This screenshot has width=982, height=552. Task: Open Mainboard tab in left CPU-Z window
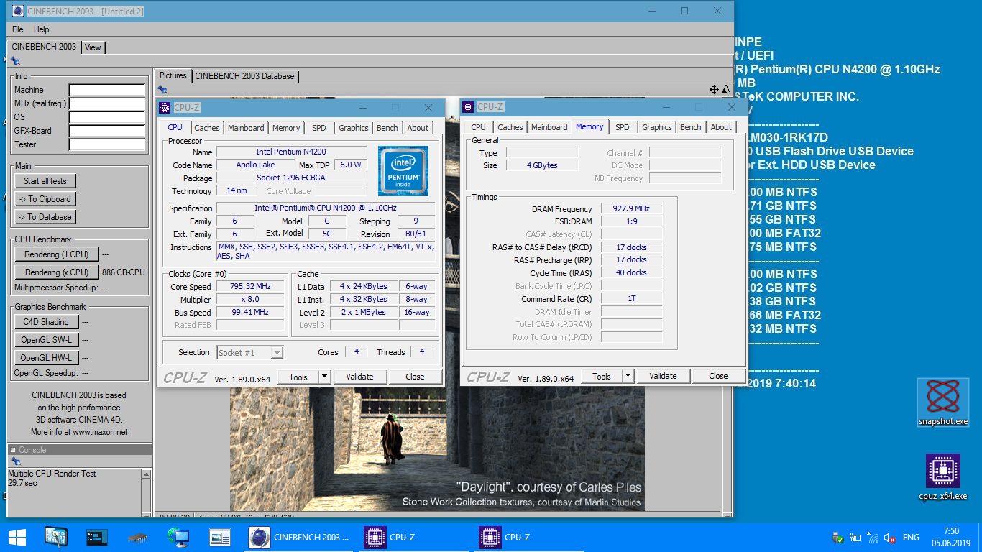tap(246, 128)
